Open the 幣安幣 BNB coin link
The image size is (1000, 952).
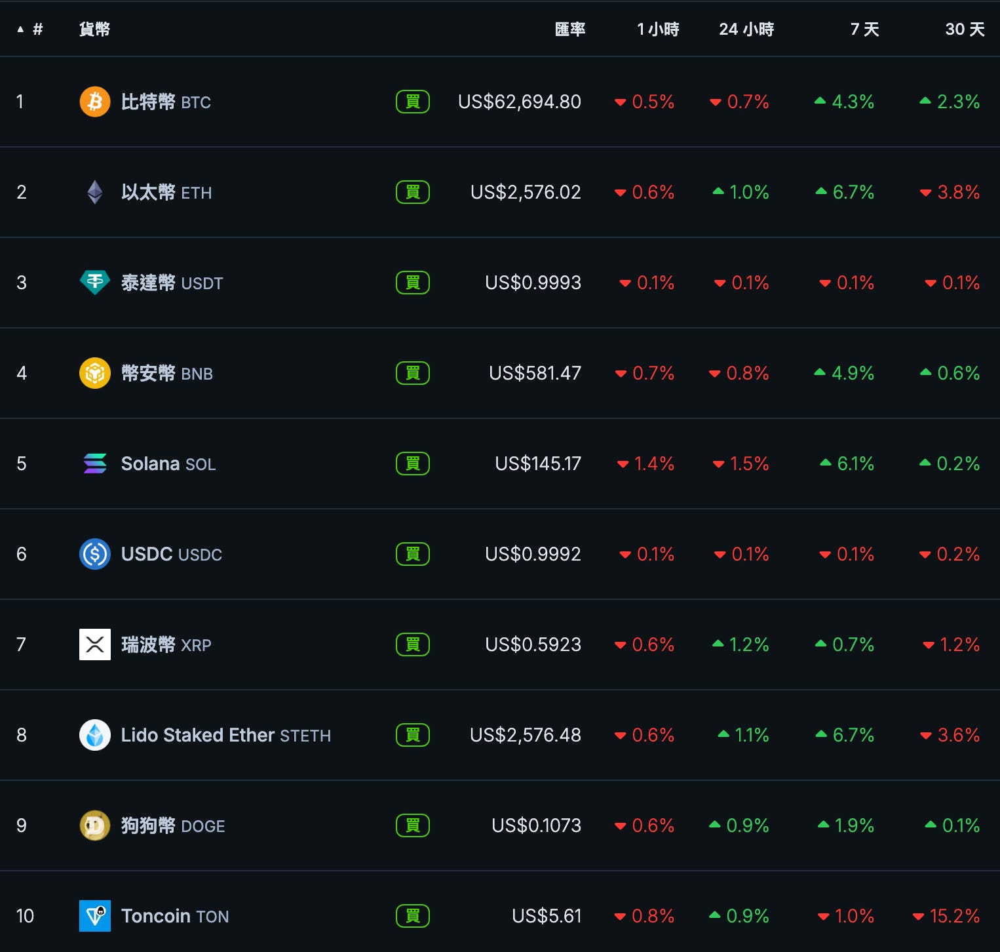click(167, 373)
